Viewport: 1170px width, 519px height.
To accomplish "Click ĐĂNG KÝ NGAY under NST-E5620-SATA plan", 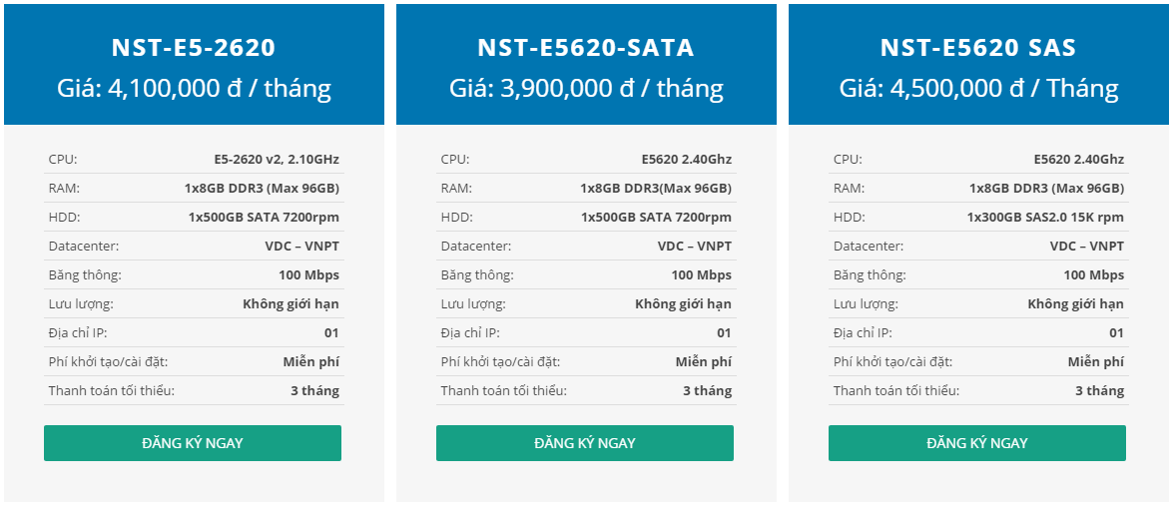I will click(585, 443).
